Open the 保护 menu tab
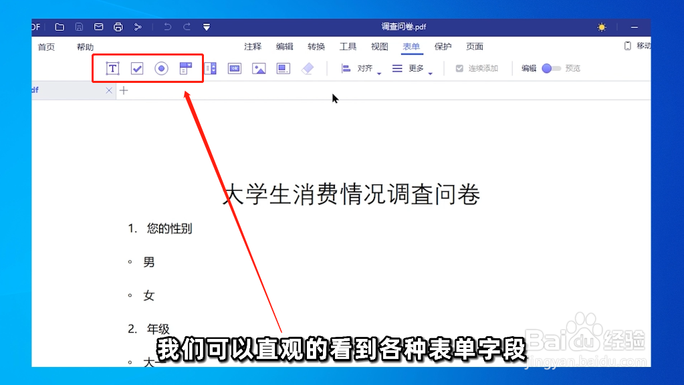 (443, 47)
